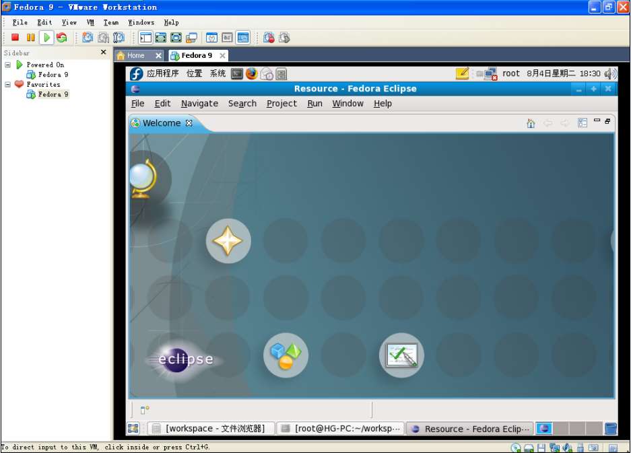Close the VMware Sidebar panel
631x453 pixels.
click(104, 53)
